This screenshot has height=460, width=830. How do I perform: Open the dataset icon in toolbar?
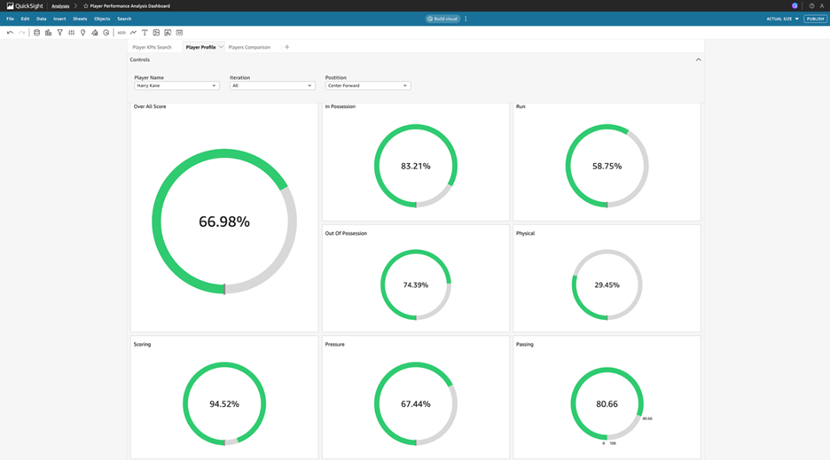click(x=36, y=33)
